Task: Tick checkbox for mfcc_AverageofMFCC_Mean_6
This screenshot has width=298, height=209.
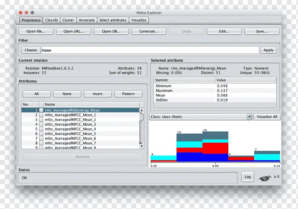Action: pyautogui.click(x=41, y=139)
